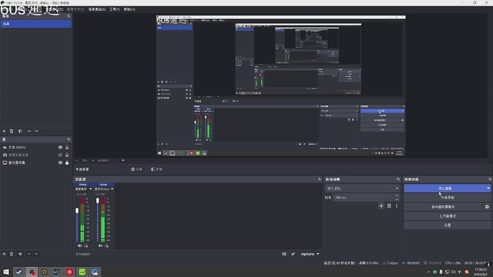Zoom in preview with plus icon
This screenshot has width=493, height=277.
click(x=93, y=160)
